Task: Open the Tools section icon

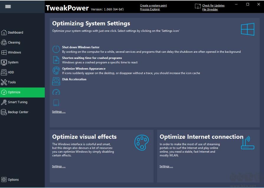Action: point(4,82)
